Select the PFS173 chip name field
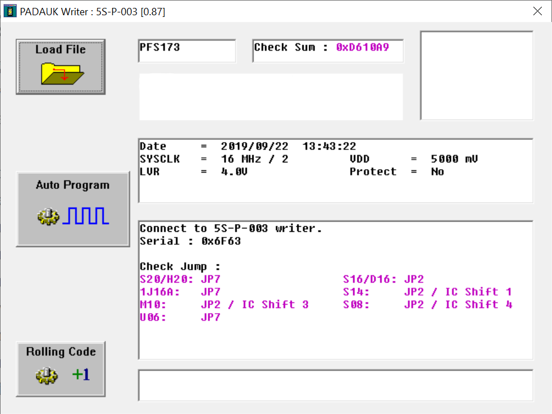Image resolution: width=552 pixels, height=414 pixels. [186, 51]
